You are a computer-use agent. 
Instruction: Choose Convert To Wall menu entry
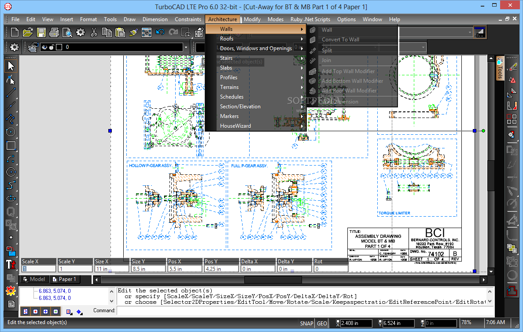click(352, 40)
